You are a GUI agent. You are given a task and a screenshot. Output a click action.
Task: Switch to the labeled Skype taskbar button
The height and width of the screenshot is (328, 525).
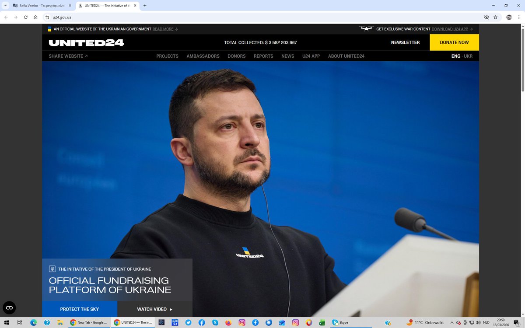pyautogui.click(x=350, y=322)
